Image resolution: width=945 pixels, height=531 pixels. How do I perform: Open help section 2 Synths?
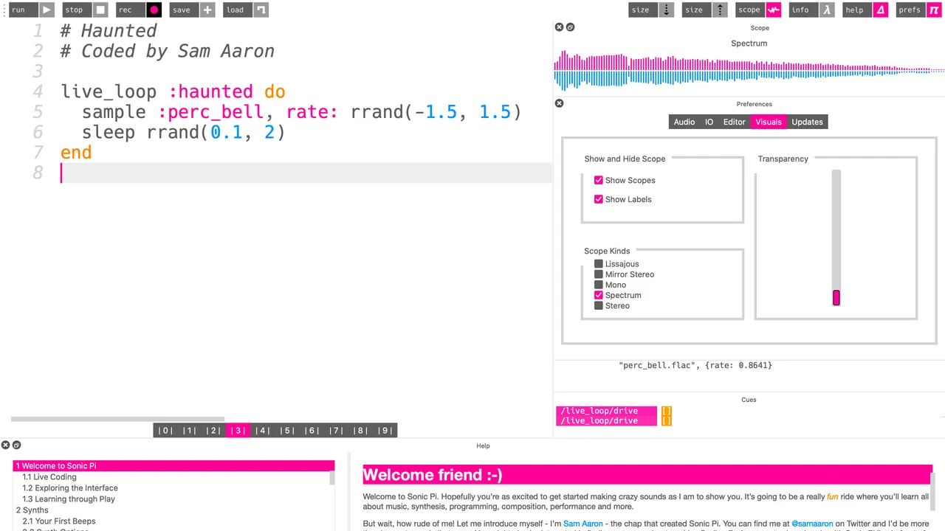pyautogui.click(x=32, y=510)
